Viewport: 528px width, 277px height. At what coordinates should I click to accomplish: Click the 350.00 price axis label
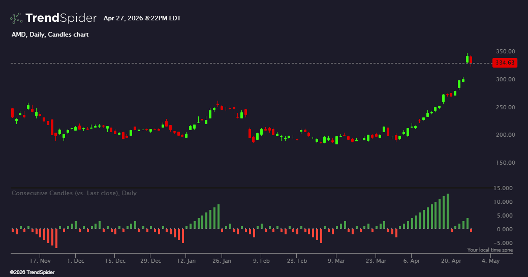506,51
